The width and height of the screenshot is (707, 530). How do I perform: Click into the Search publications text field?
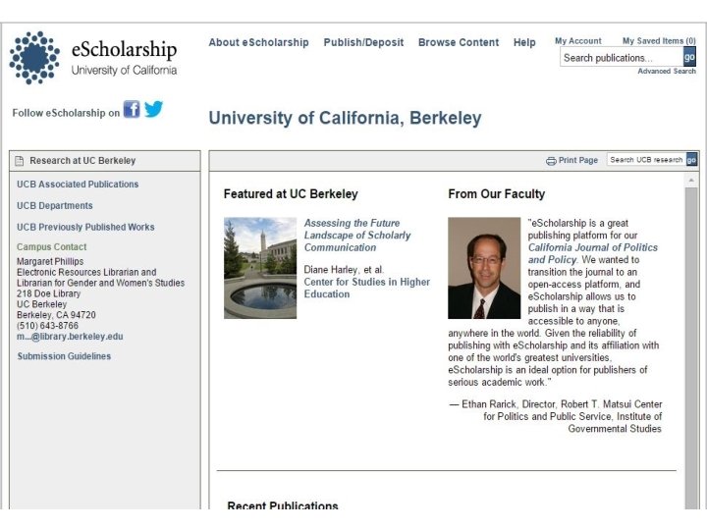(x=621, y=58)
